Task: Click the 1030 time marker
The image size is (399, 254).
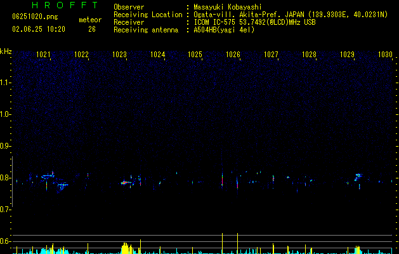Action: (x=385, y=55)
